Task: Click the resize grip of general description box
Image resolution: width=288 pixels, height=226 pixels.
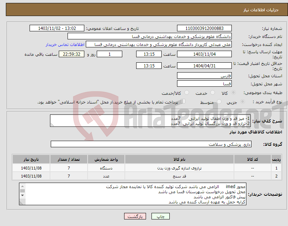Action: coord(52,125)
